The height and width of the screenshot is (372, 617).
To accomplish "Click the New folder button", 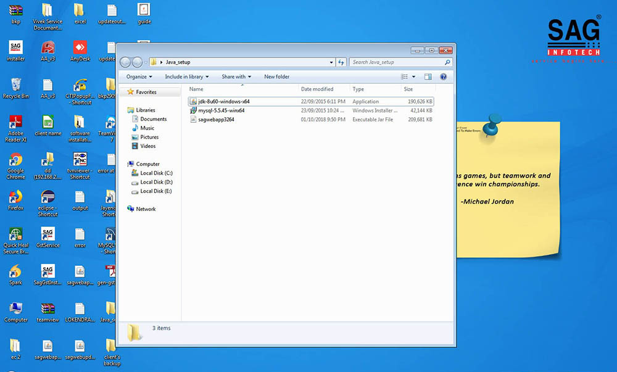I will click(x=276, y=77).
